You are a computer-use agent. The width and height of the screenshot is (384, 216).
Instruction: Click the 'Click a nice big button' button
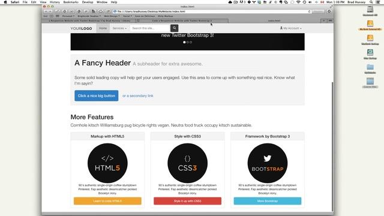97,96
